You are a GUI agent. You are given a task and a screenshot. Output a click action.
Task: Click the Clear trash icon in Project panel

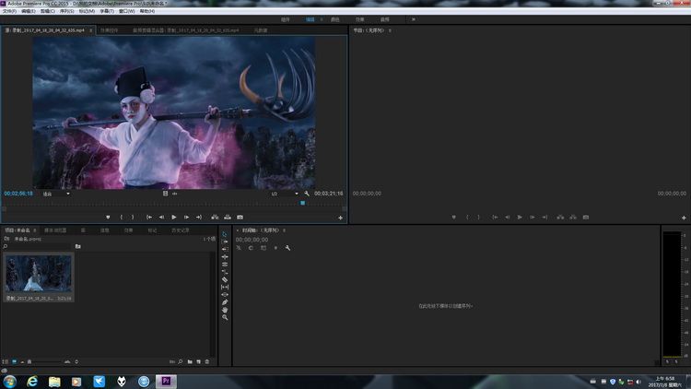[x=207, y=361]
